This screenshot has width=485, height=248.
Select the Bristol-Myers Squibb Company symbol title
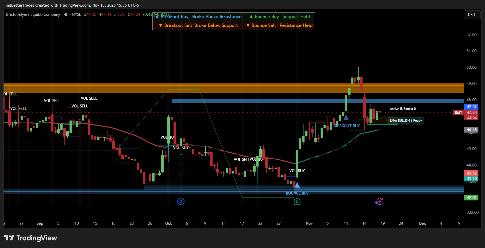point(33,14)
